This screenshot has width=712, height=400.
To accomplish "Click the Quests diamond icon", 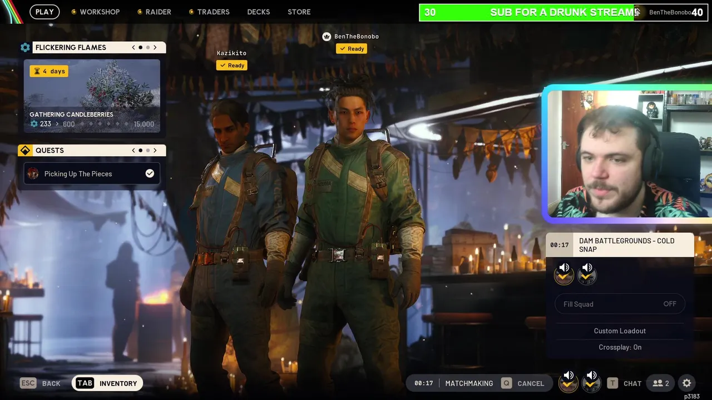I will (25, 151).
